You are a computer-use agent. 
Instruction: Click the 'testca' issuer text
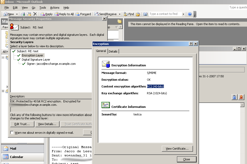137,114
